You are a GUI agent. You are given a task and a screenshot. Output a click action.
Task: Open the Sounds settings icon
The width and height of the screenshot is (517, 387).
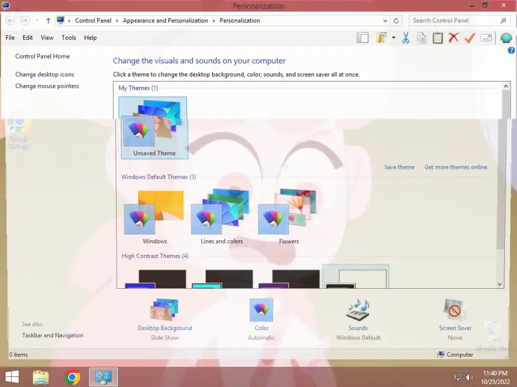358,310
